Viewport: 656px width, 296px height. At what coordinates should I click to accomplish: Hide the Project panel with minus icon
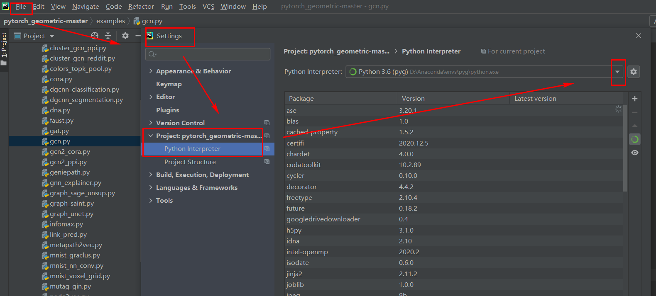tap(138, 36)
